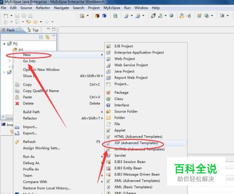The image size is (234, 194).
Task: Expand the Build Path submenu
Action: [59, 112]
